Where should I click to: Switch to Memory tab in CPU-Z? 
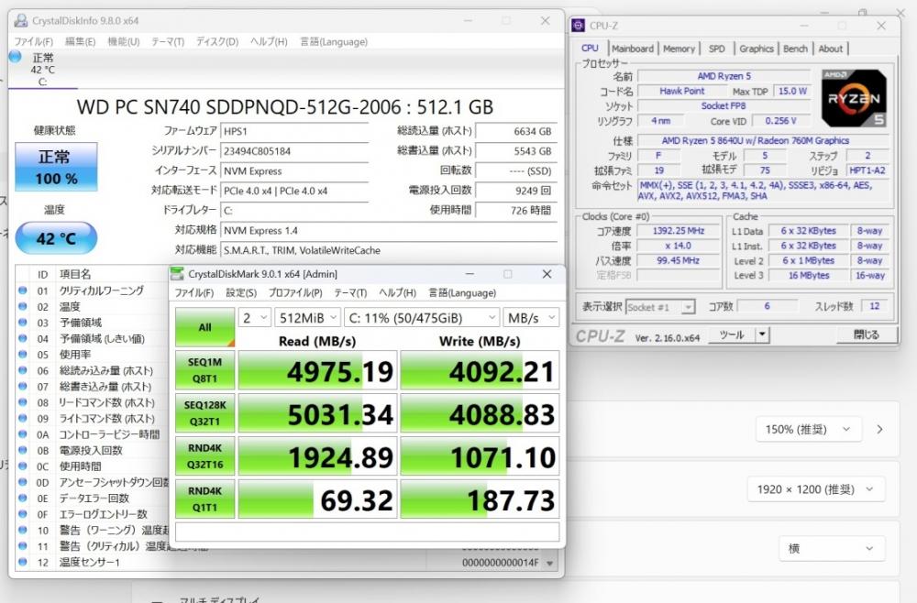point(679,49)
